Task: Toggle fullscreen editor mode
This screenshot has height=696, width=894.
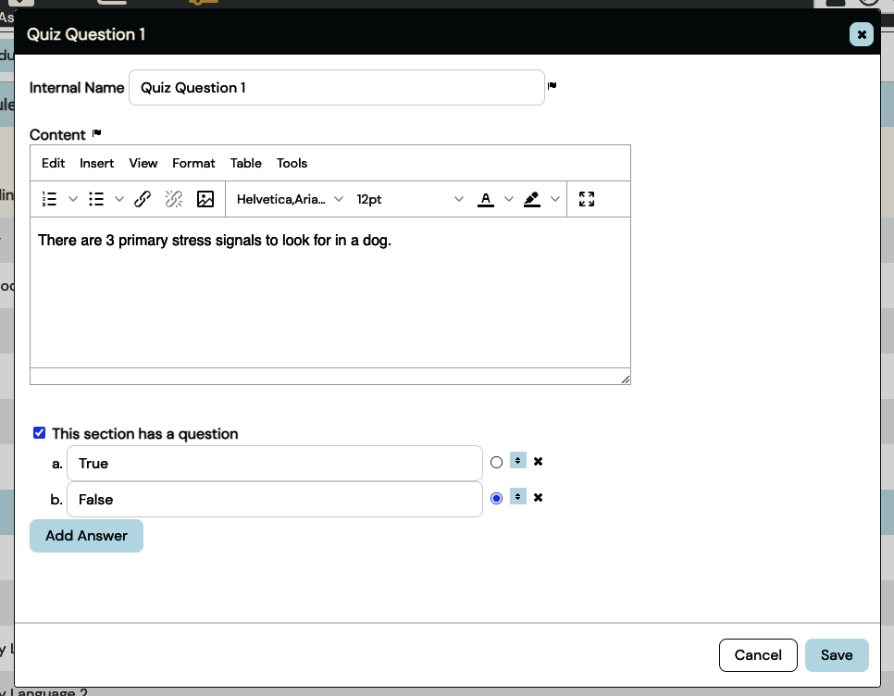Action: [x=586, y=199]
